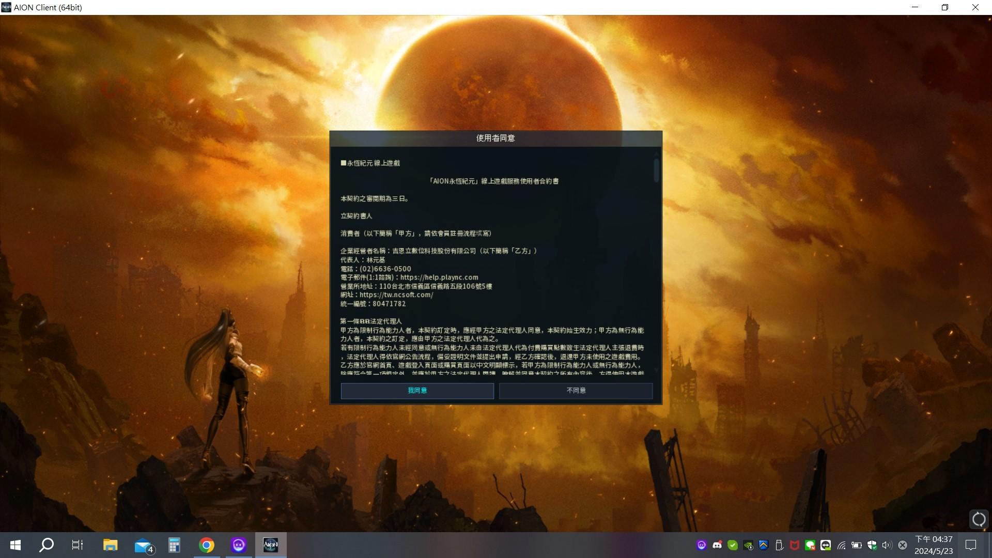This screenshot has height=558, width=992.
Task: Open the notification action center
Action: (971, 545)
